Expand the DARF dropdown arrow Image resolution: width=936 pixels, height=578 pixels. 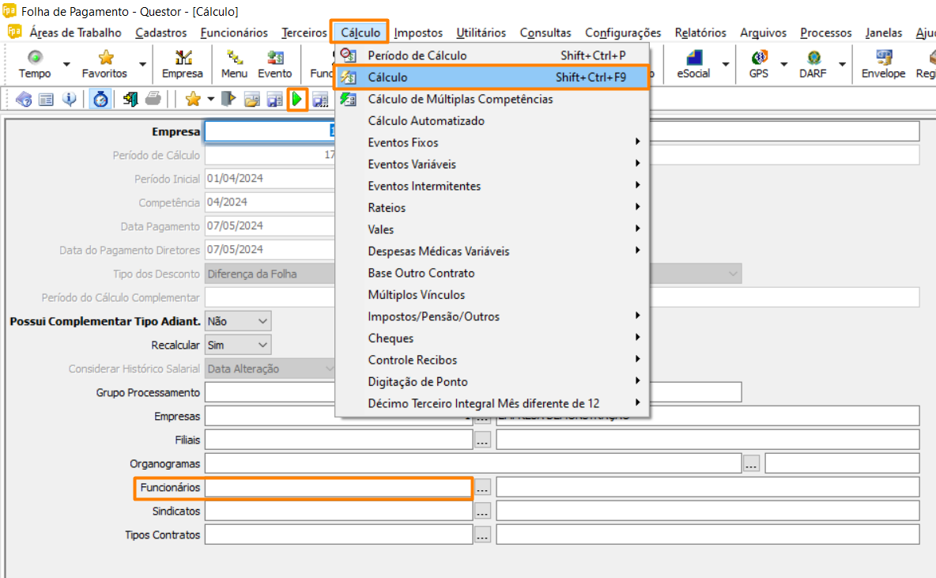[842, 65]
